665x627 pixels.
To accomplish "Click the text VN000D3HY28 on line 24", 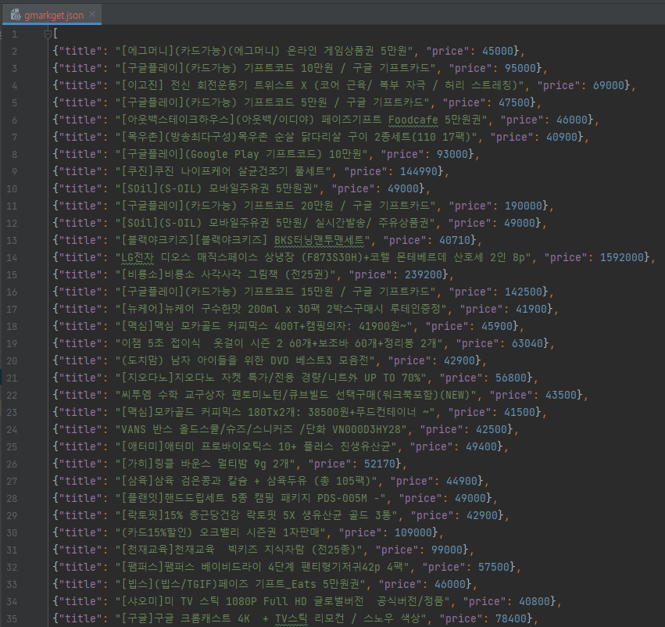I will coord(366,430).
